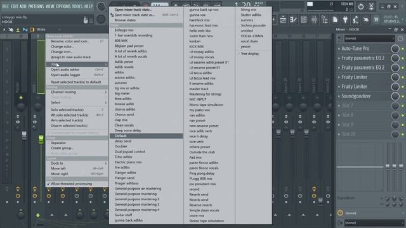This screenshot has height=228, width=406.
Task: Click the yellow mixer layout icon beside Wide
Action: point(32,30)
